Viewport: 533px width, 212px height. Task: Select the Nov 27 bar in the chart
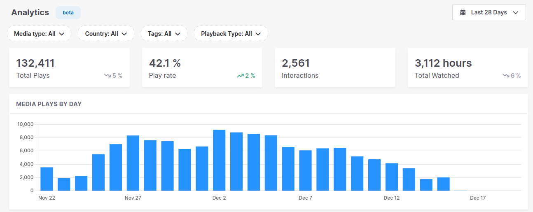(x=133, y=163)
